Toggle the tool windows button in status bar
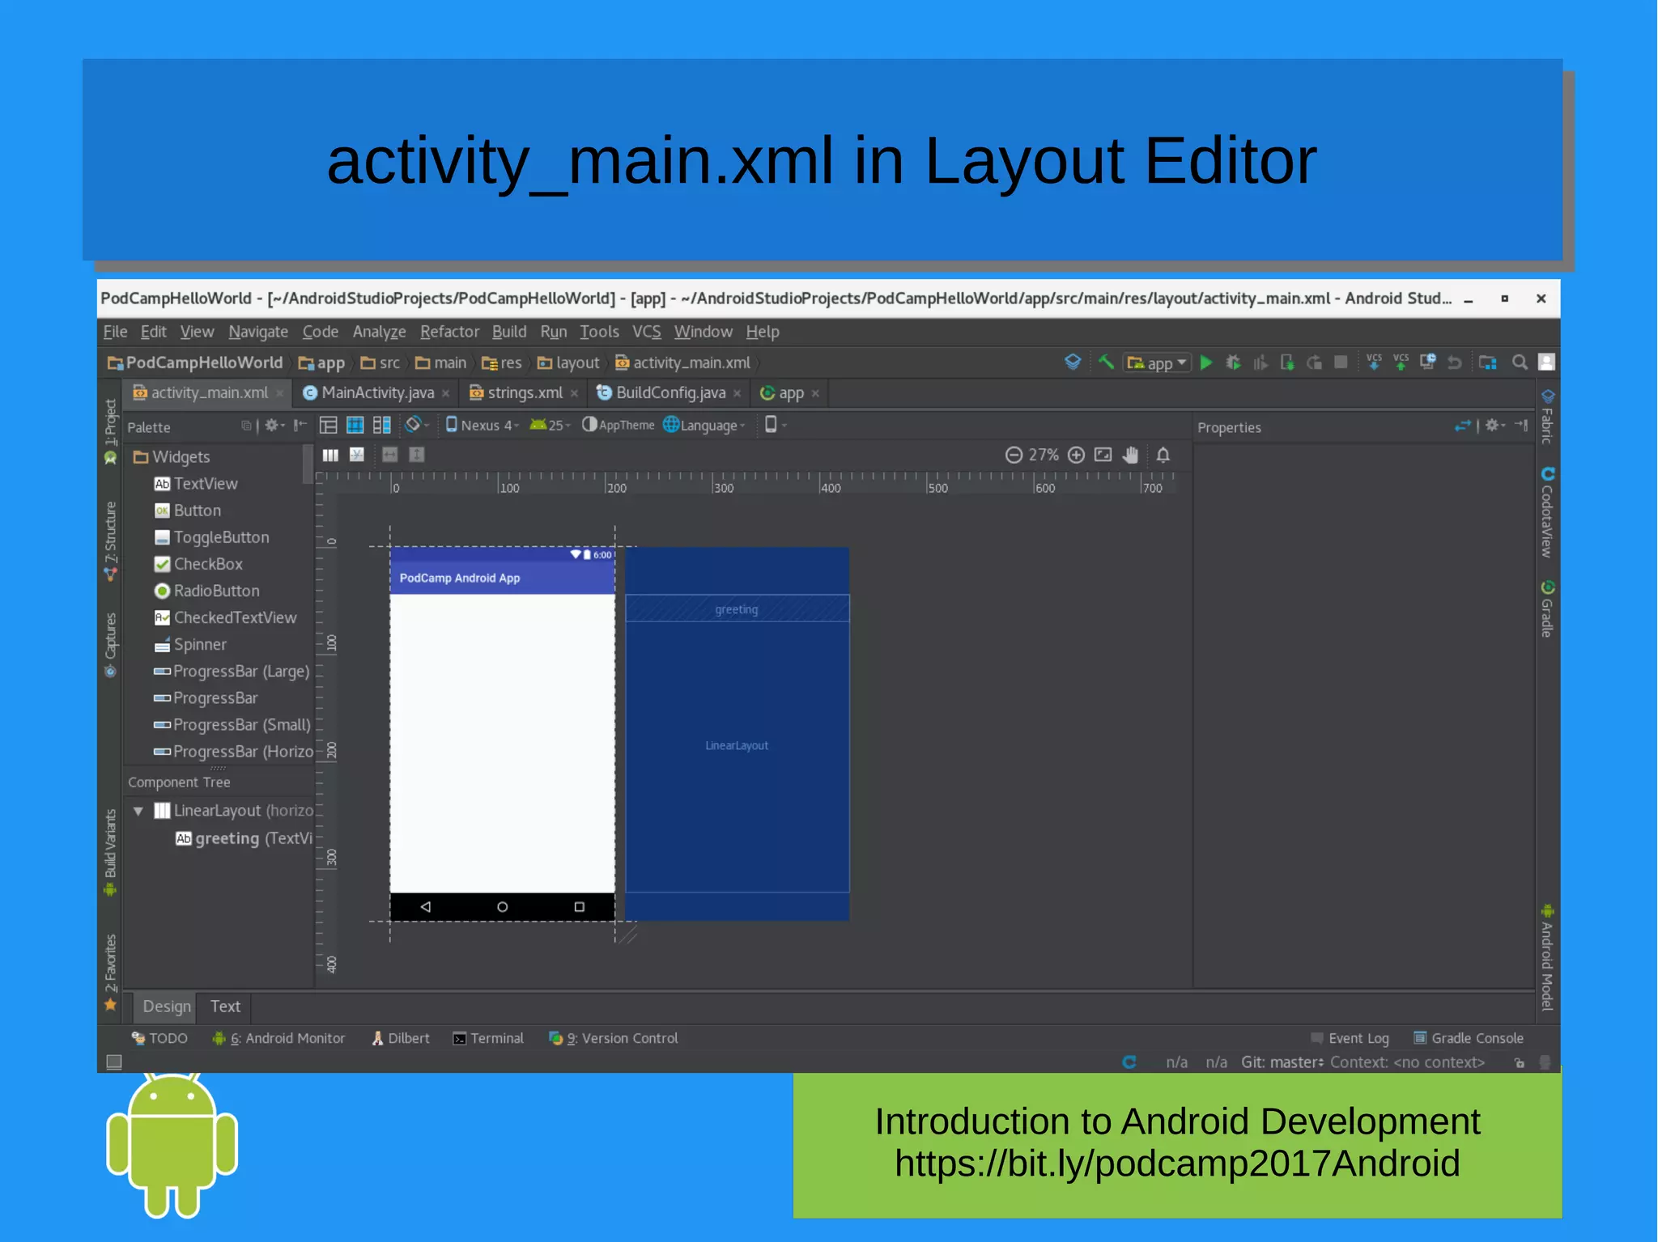1658x1242 pixels. [114, 1062]
